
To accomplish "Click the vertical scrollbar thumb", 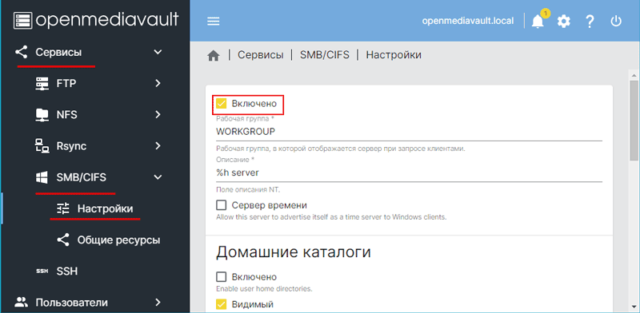I will pos(634,121).
